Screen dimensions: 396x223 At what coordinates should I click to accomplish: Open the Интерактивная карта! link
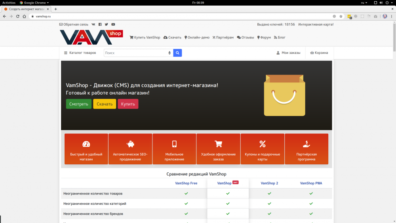tap(316, 25)
